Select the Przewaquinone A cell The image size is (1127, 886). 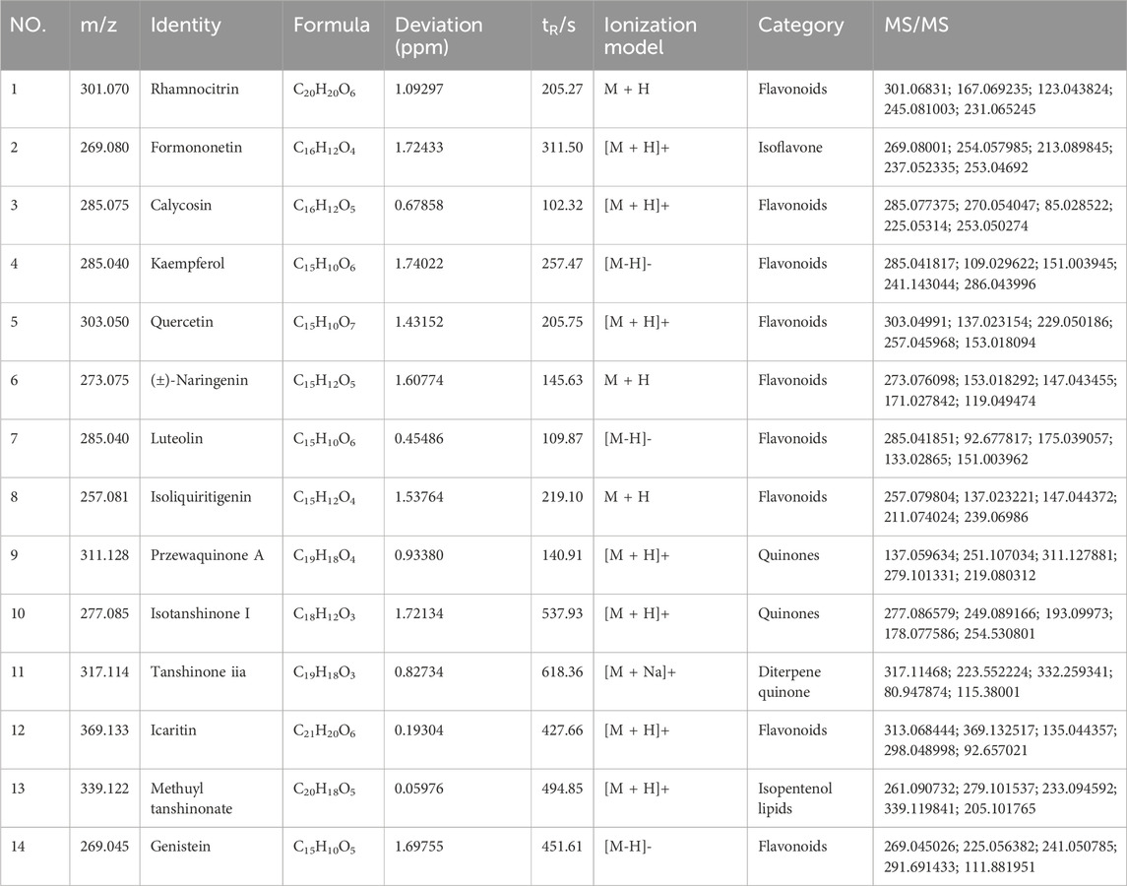(207, 555)
